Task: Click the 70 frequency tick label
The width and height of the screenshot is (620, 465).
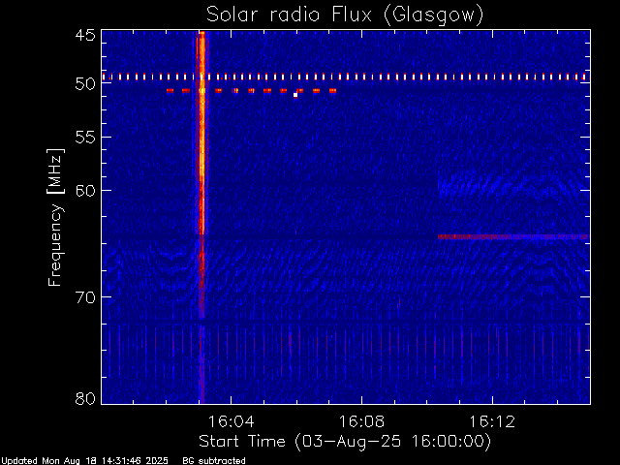Action: pos(85,297)
